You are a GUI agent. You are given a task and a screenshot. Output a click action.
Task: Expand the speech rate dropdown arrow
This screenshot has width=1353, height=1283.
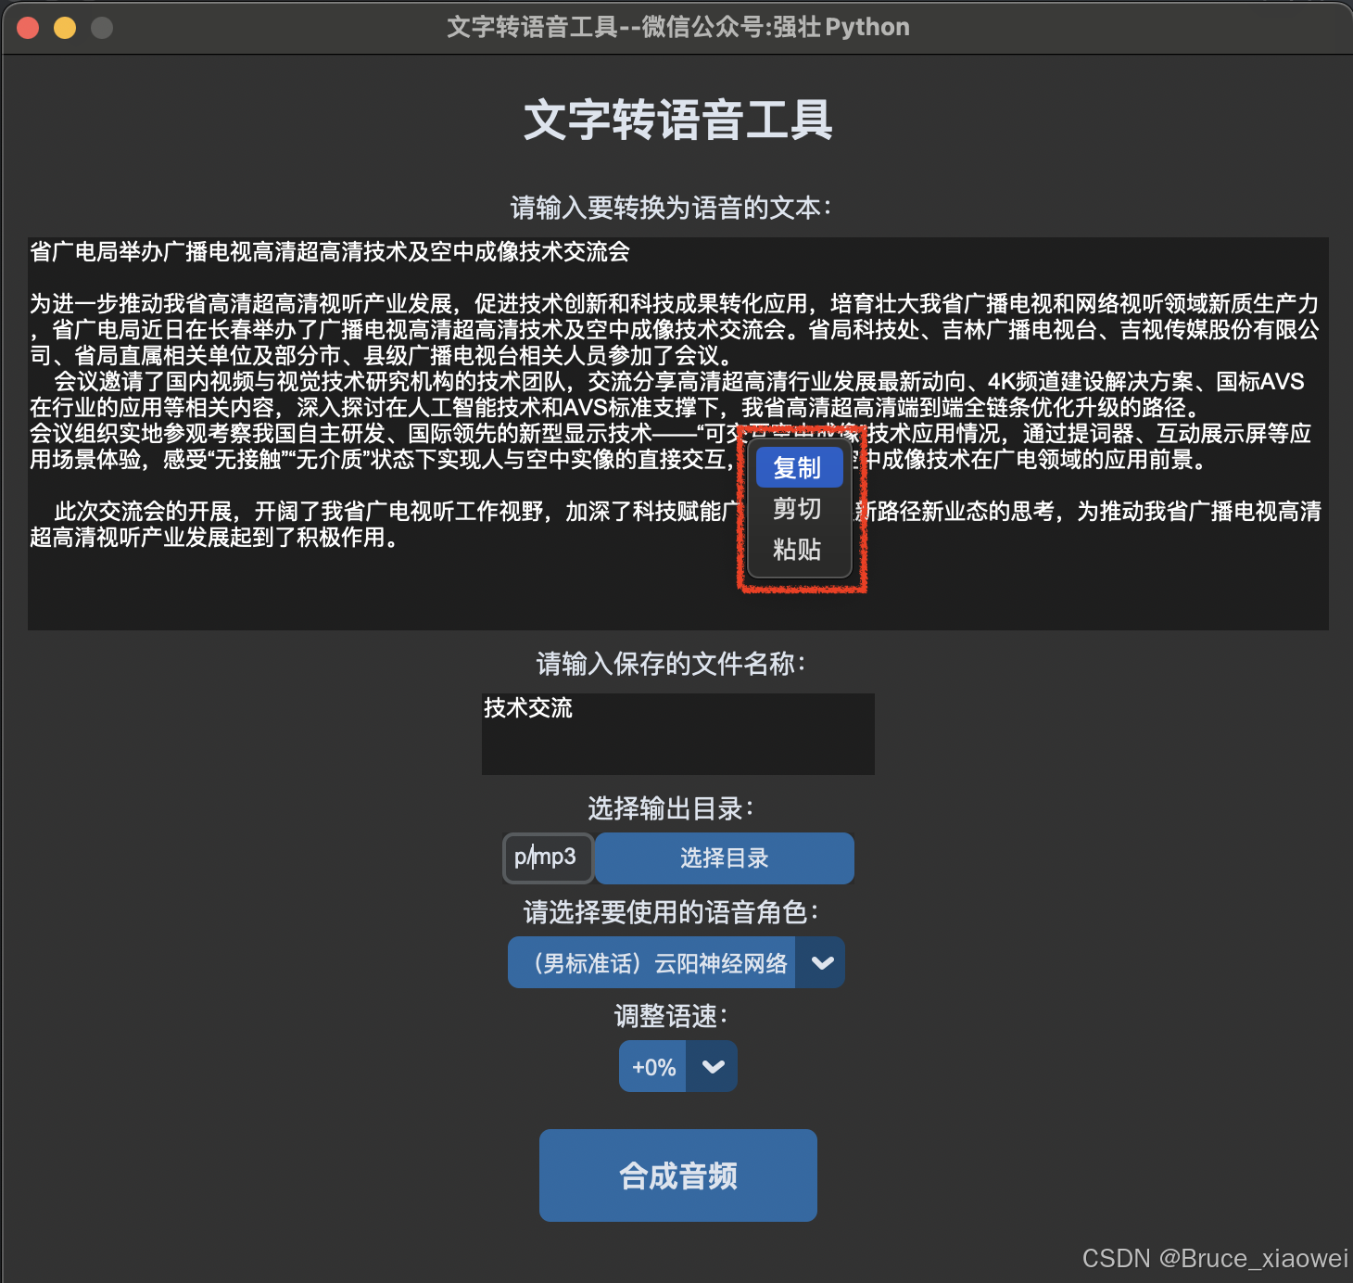point(713,1066)
